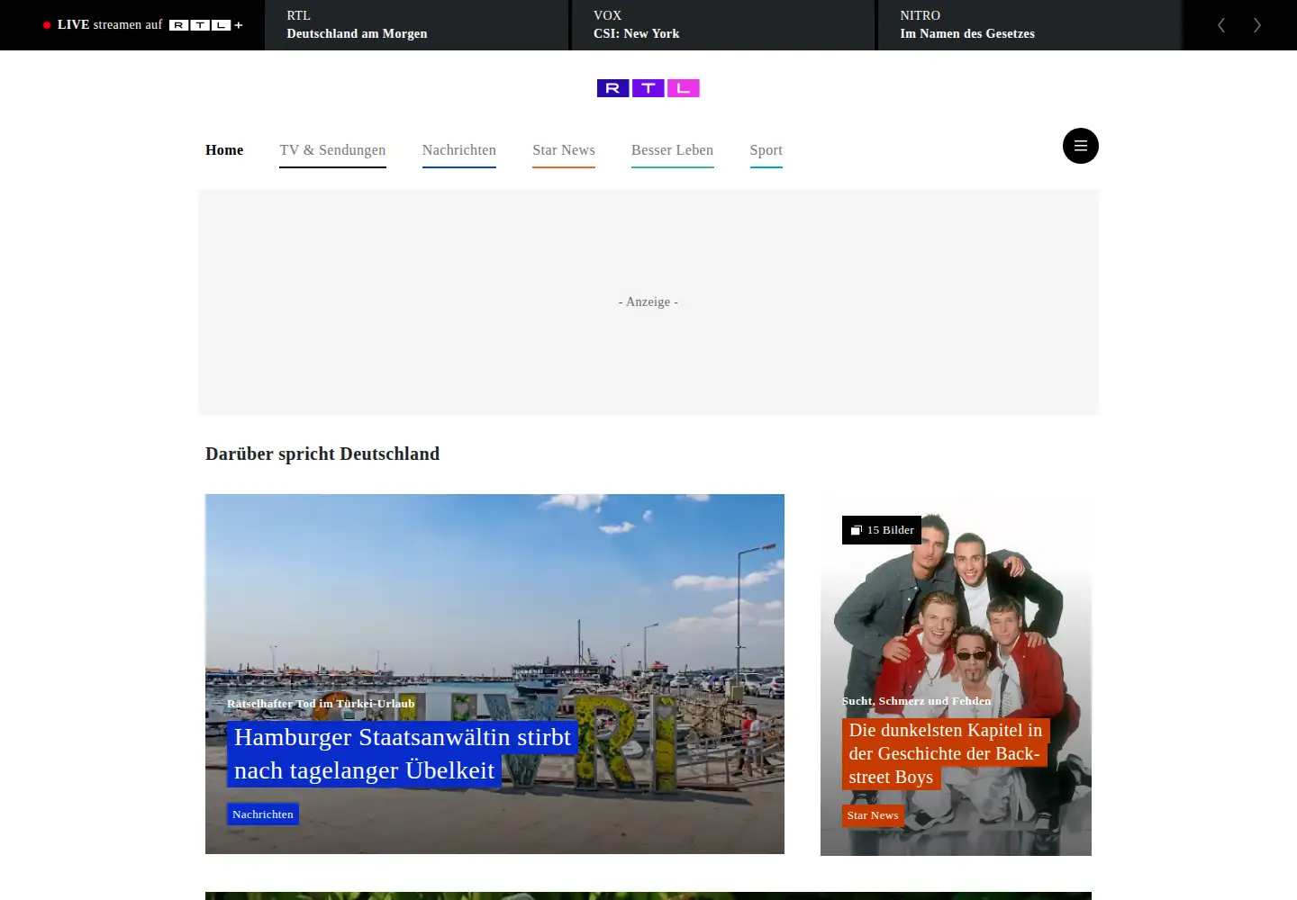
Task: Open the hamburger menu button
Action: click(x=1080, y=146)
